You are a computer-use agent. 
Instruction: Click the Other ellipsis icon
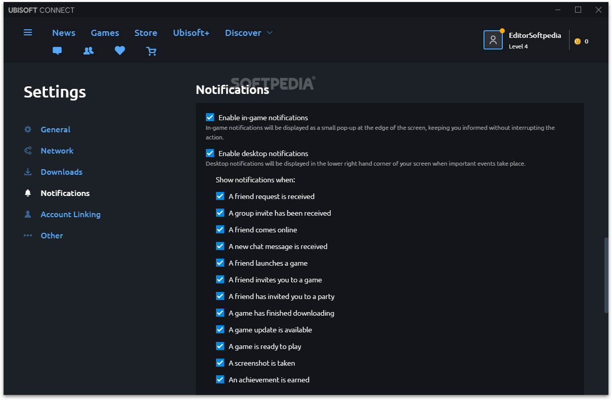(x=28, y=235)
